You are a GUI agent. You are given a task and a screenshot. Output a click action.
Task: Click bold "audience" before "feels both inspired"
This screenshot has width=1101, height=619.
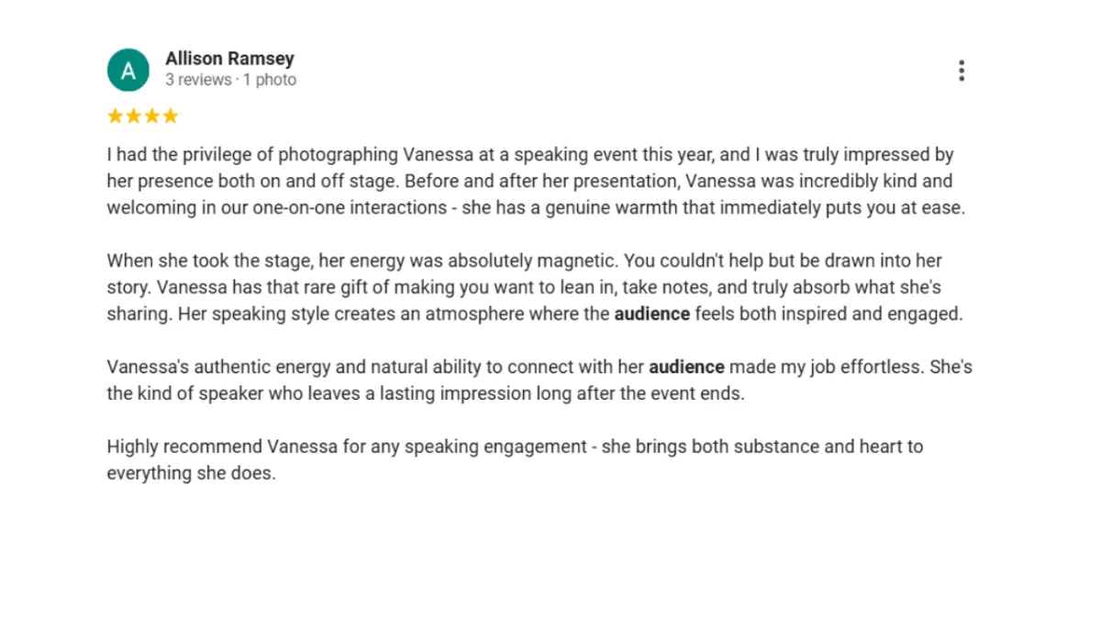click(651, 314)
